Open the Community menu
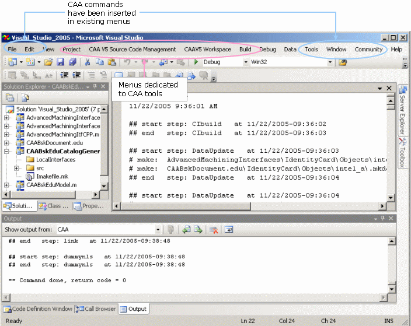411x326 pixels. tap(368, 49)
